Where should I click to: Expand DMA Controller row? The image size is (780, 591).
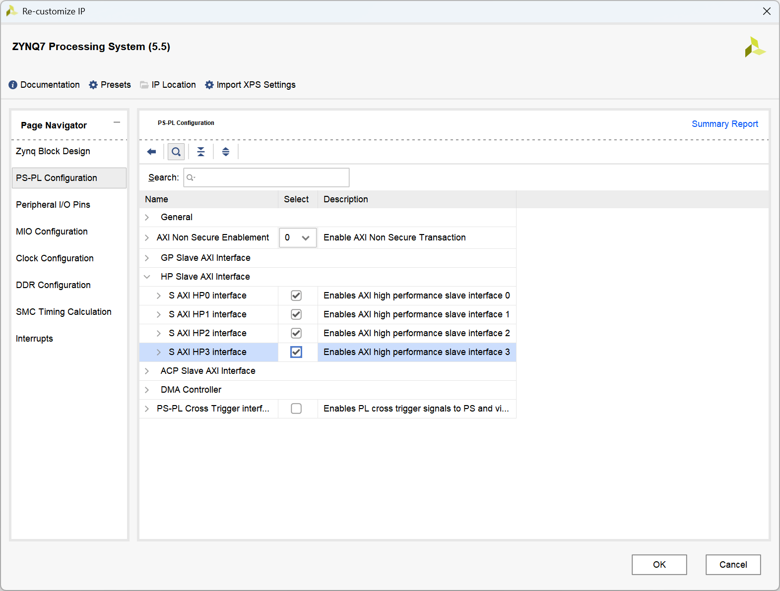147,390
